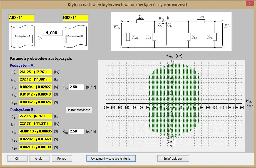Image resolution: width=256 pixels, height=168 pixels.
Task: Click the dialog title bar text
Action: pyautogui.click(x=128, y=4)
